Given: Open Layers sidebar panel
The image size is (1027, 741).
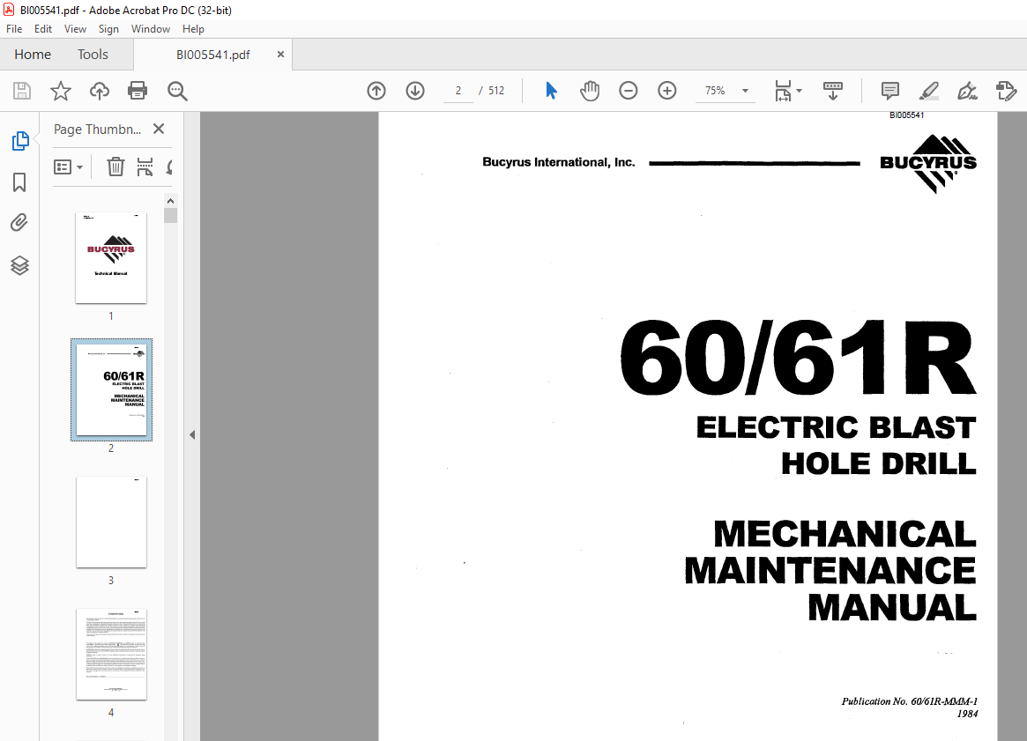Looking at the screenshot, I should (x=19, y=265).
